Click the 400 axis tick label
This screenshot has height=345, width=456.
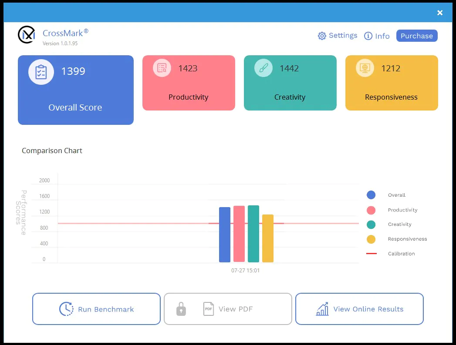44,243
